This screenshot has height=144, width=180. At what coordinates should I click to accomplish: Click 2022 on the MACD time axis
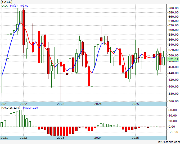click(x=23, y=138)
